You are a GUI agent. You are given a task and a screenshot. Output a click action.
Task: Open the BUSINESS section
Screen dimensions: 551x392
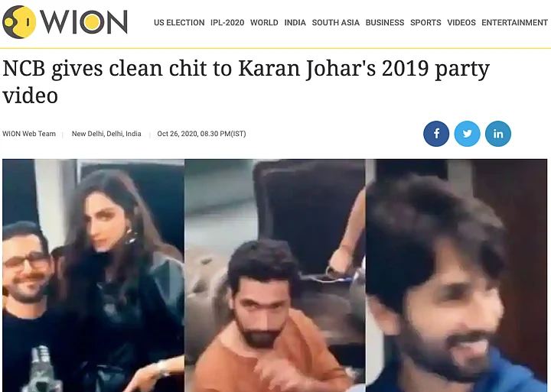pos(385,22)
